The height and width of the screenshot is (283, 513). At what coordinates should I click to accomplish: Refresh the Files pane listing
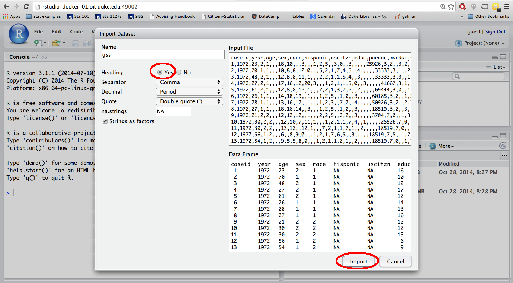(503, 146)
